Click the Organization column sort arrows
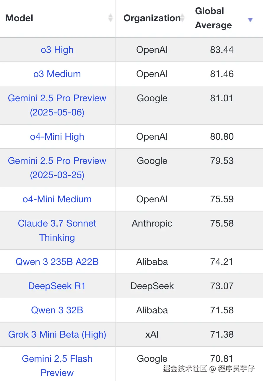Screen dimensions: 263x381 coord(183,18)
